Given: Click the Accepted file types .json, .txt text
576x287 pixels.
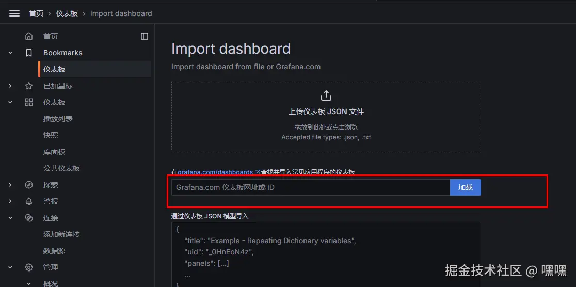Looking at the screenshot, I should [326, 137].
